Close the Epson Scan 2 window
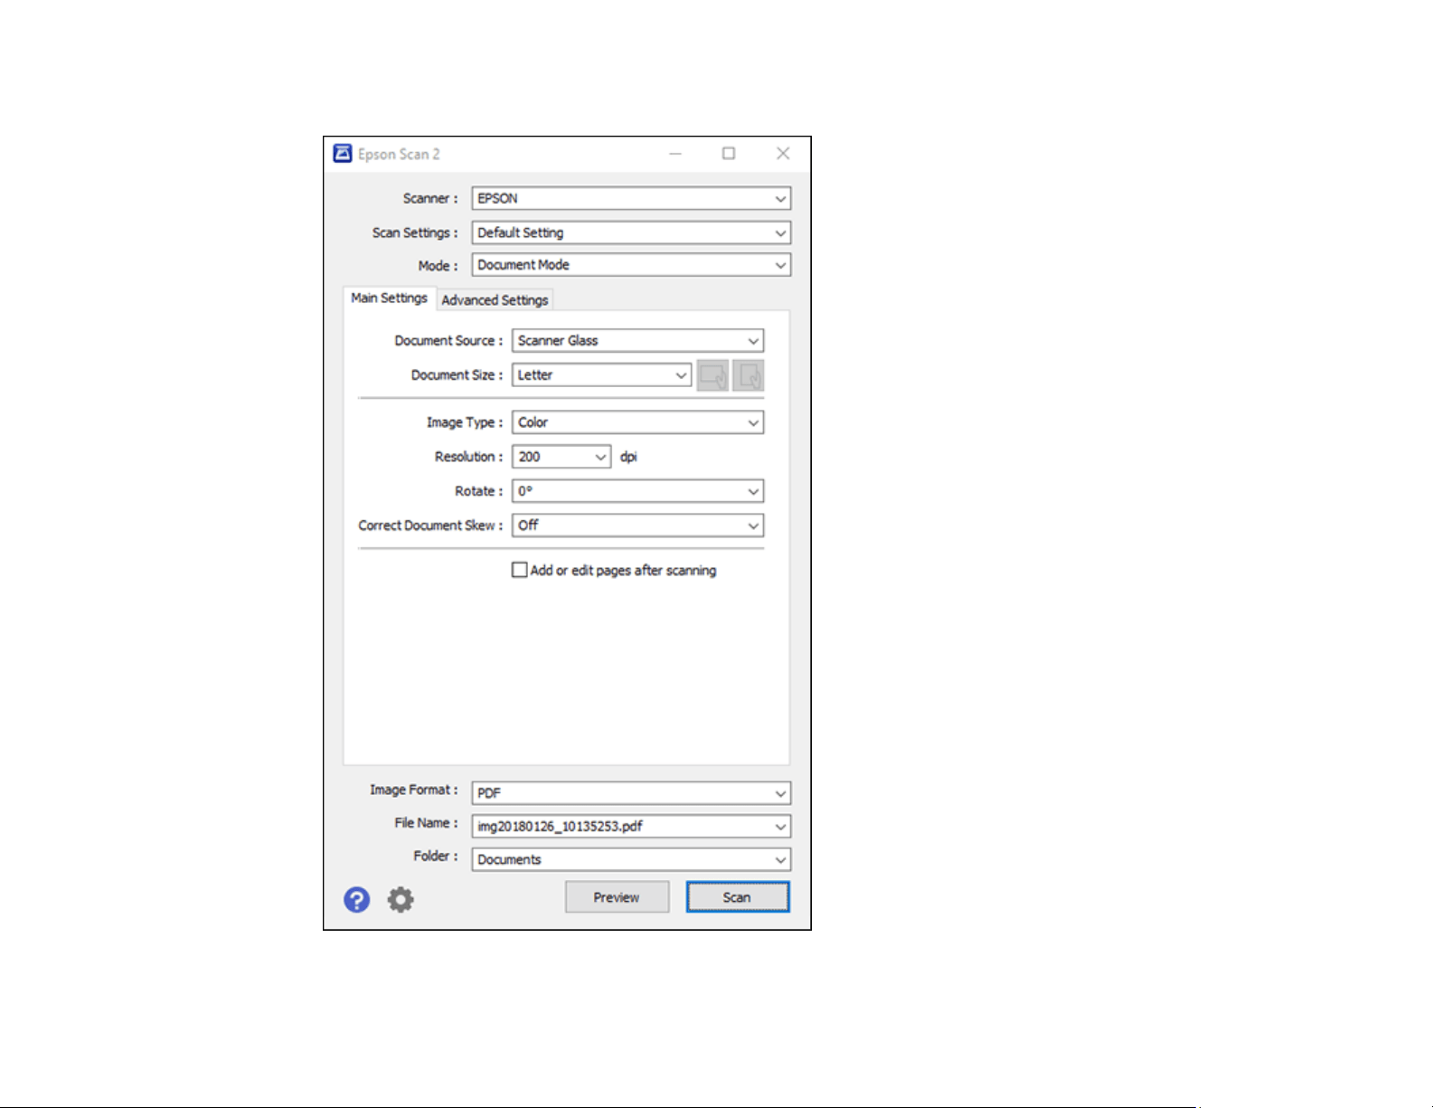 pyautogui.click(x=783, y=154)
